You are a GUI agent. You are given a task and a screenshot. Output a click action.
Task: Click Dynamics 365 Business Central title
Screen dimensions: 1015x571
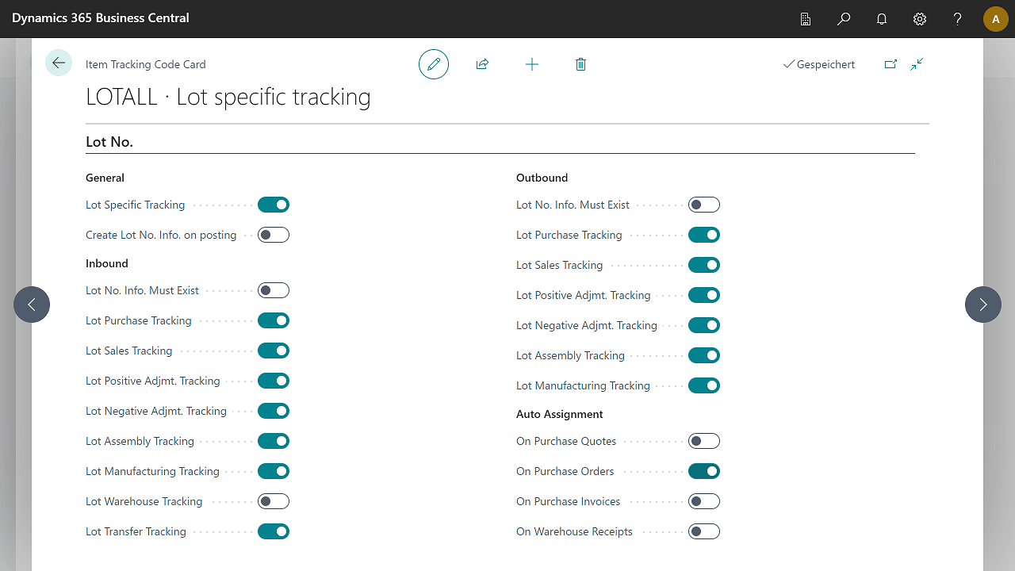pyautogui.click(x=101, y=17)
